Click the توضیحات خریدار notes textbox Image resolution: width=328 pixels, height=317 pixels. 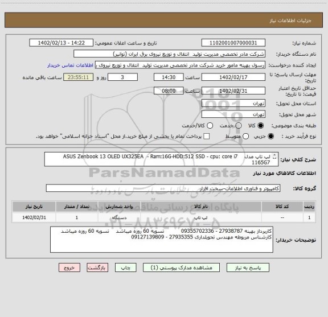click(162, 240)
